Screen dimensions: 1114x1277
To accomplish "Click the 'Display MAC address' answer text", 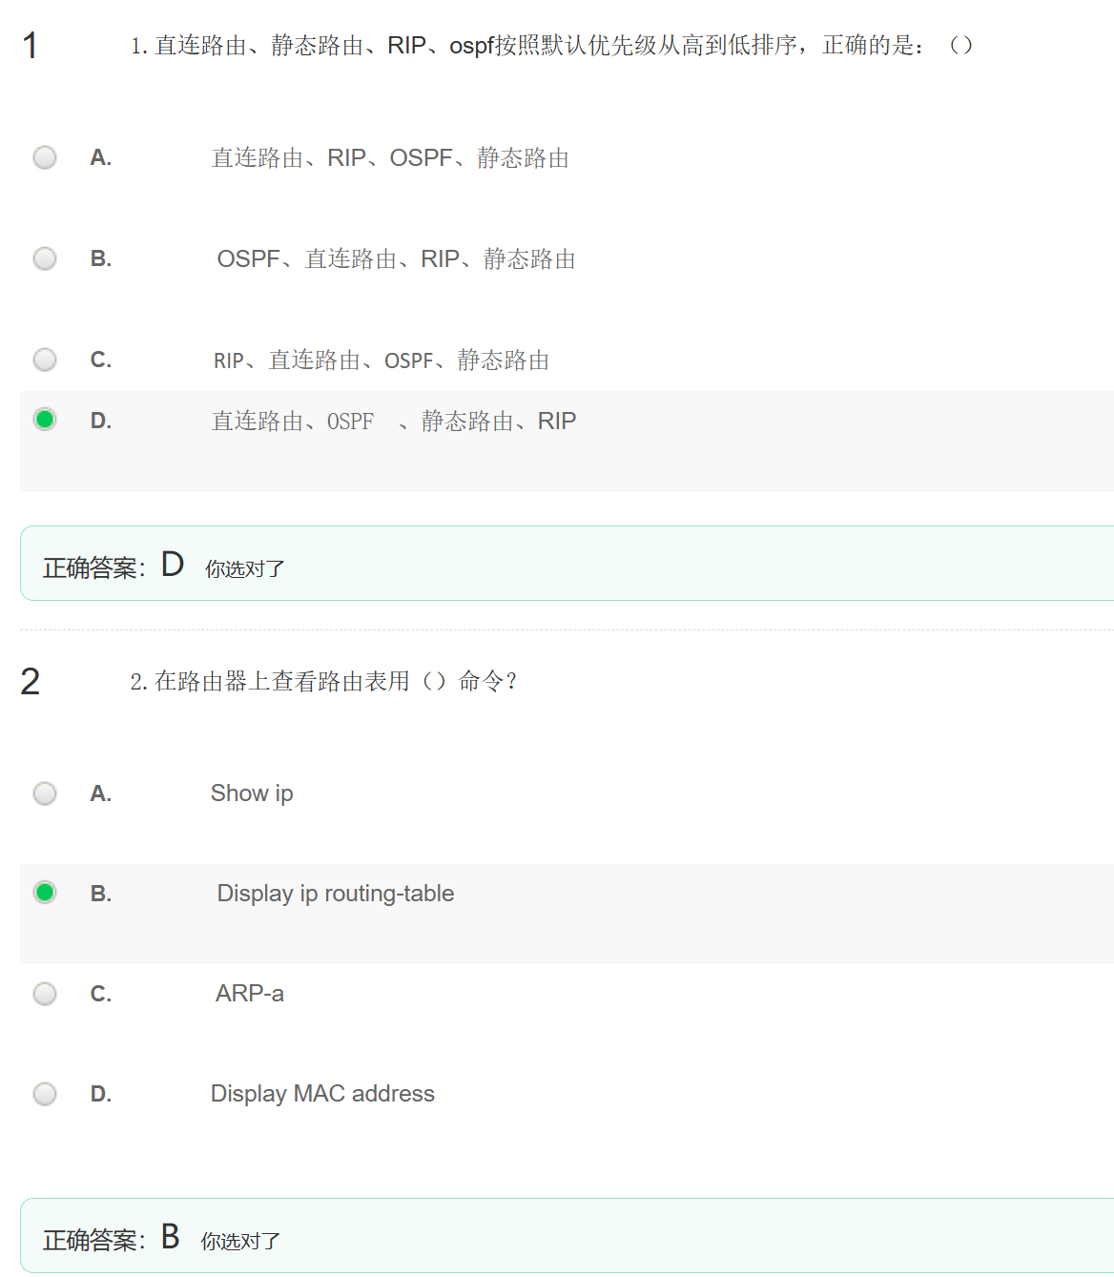I will coord(322,1094).
